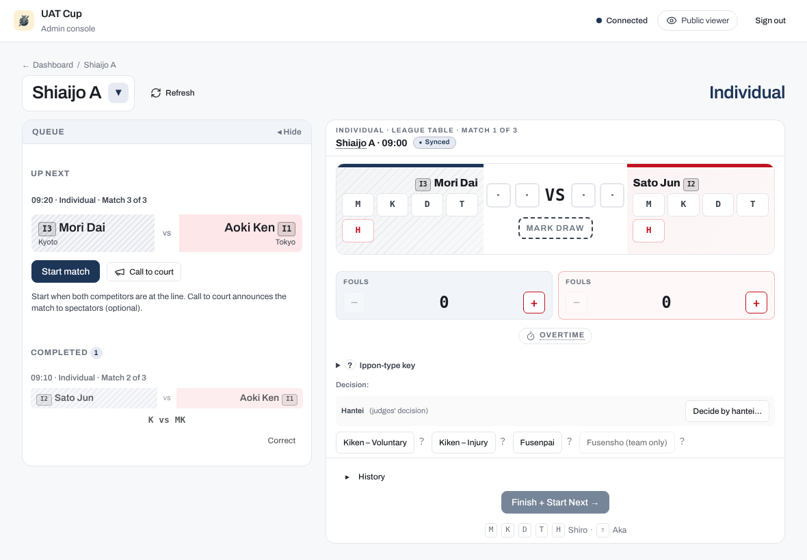Click the Synced status badge
The image size is (807, 560).
tap(434, 142)
